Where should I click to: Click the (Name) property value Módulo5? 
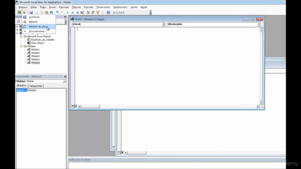(x=46, y=90)
